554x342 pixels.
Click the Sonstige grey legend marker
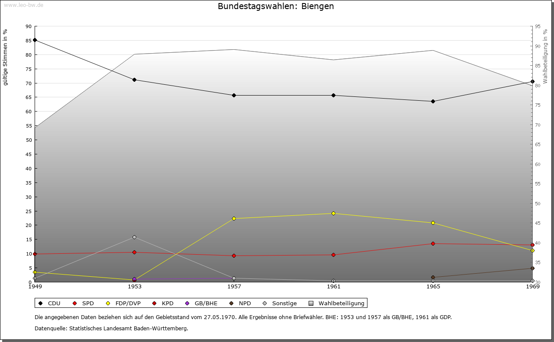pyautogui.click(x=264, y=303)
